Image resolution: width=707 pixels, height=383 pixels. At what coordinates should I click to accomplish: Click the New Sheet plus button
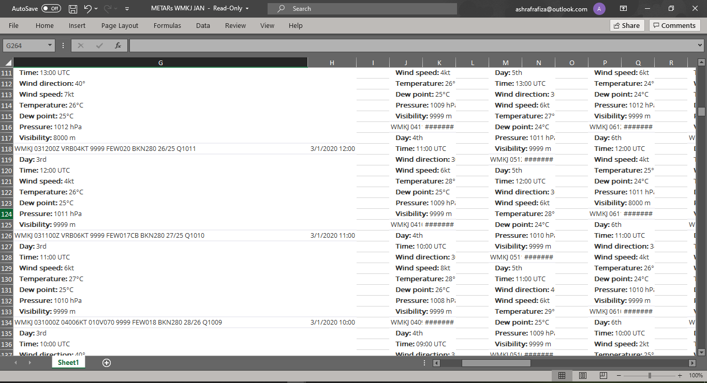click(106, 363)
